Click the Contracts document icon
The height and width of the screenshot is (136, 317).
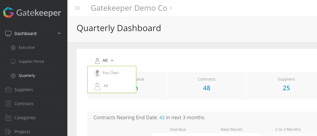click(8, 104)
